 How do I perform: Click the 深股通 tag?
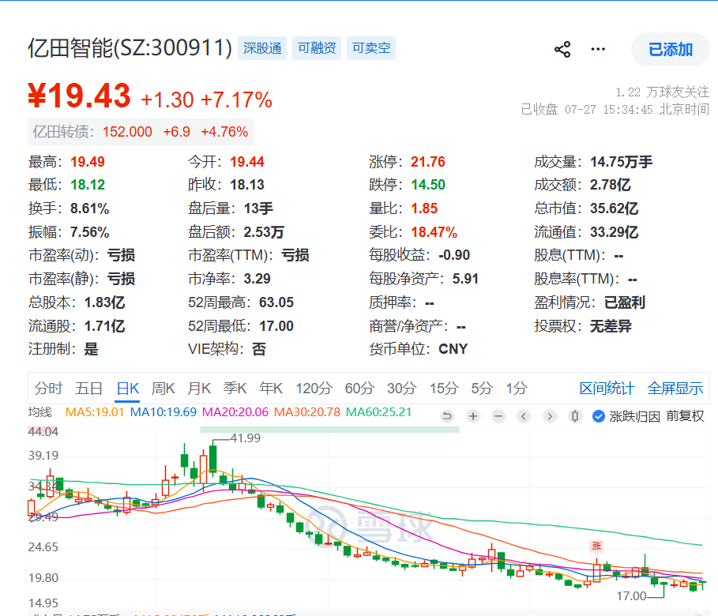[262, 48]
